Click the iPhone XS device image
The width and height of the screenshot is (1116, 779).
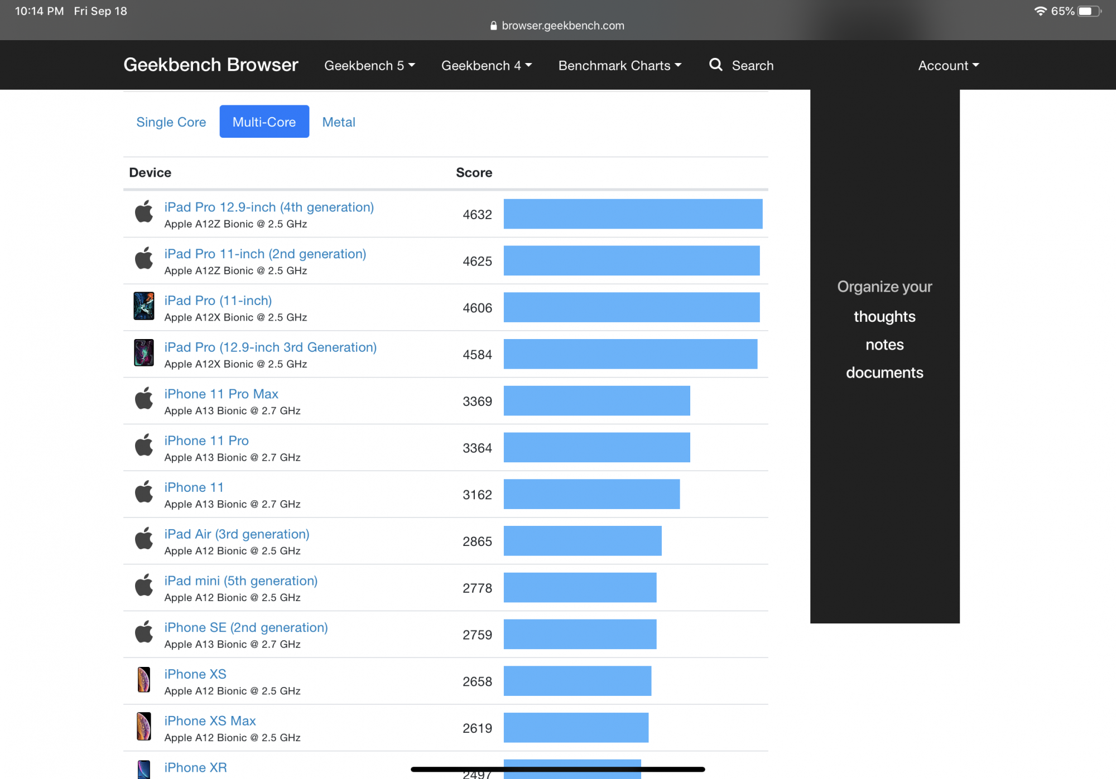(x=144, y=680)
